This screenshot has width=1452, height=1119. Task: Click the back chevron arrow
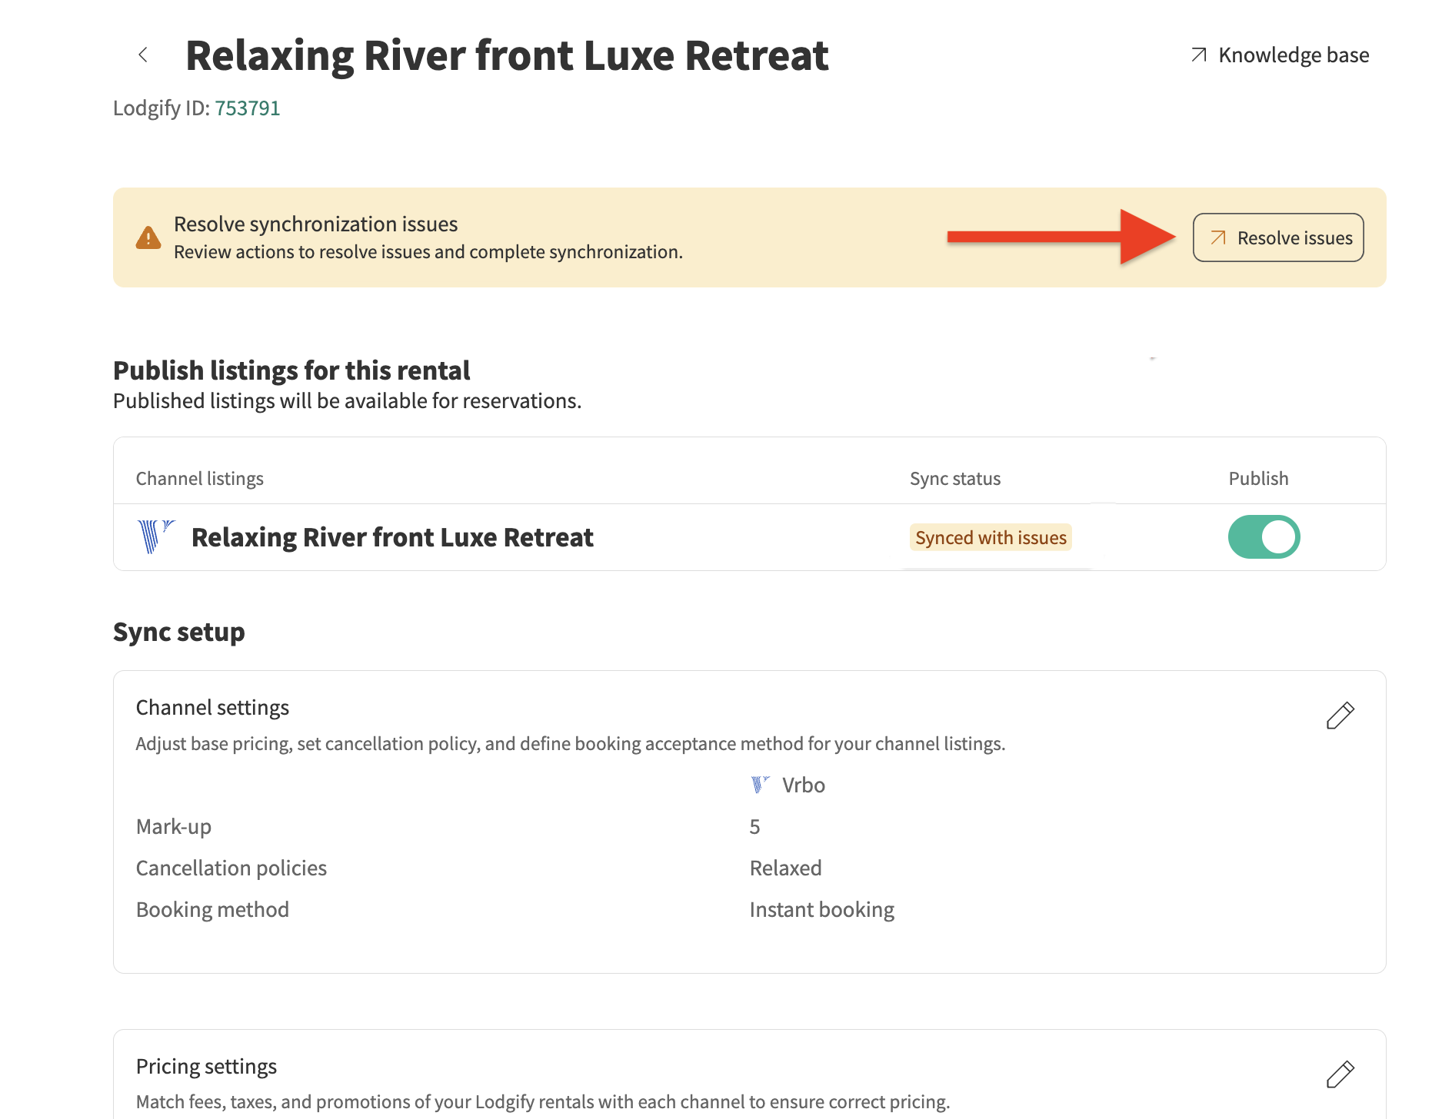coord(142,55)
